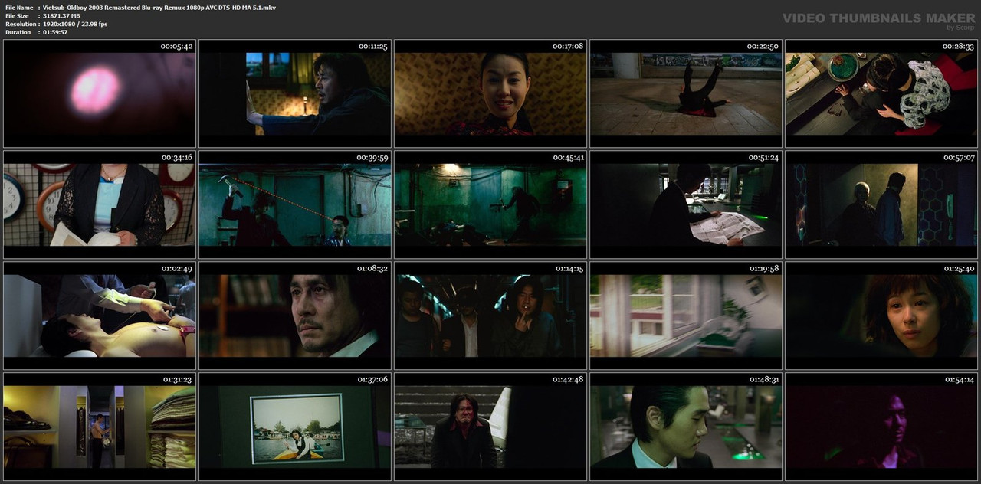This screenshot has width=981, height=484.
Task: Click the smiling woman frame at 00:17:08
Action: [490, 93]
